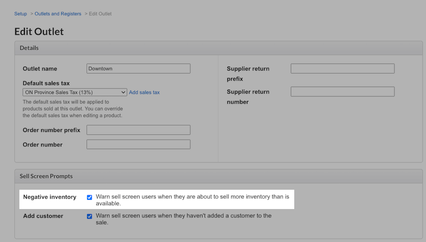This screenshot has height=242, width=426.
Task: Click the Negative inventory label
Action: pyautogui.click(x=50, y=197)
